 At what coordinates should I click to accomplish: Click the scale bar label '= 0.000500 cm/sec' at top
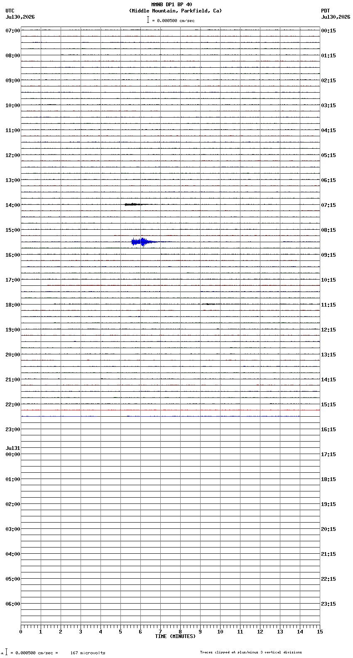click(173, 20)
